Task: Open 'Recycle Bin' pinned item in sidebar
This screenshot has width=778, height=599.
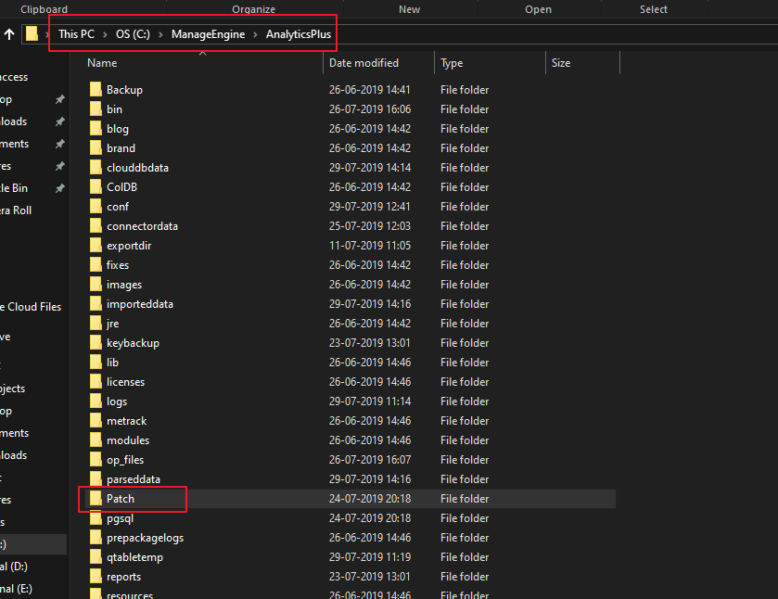Action: (14, 188)
